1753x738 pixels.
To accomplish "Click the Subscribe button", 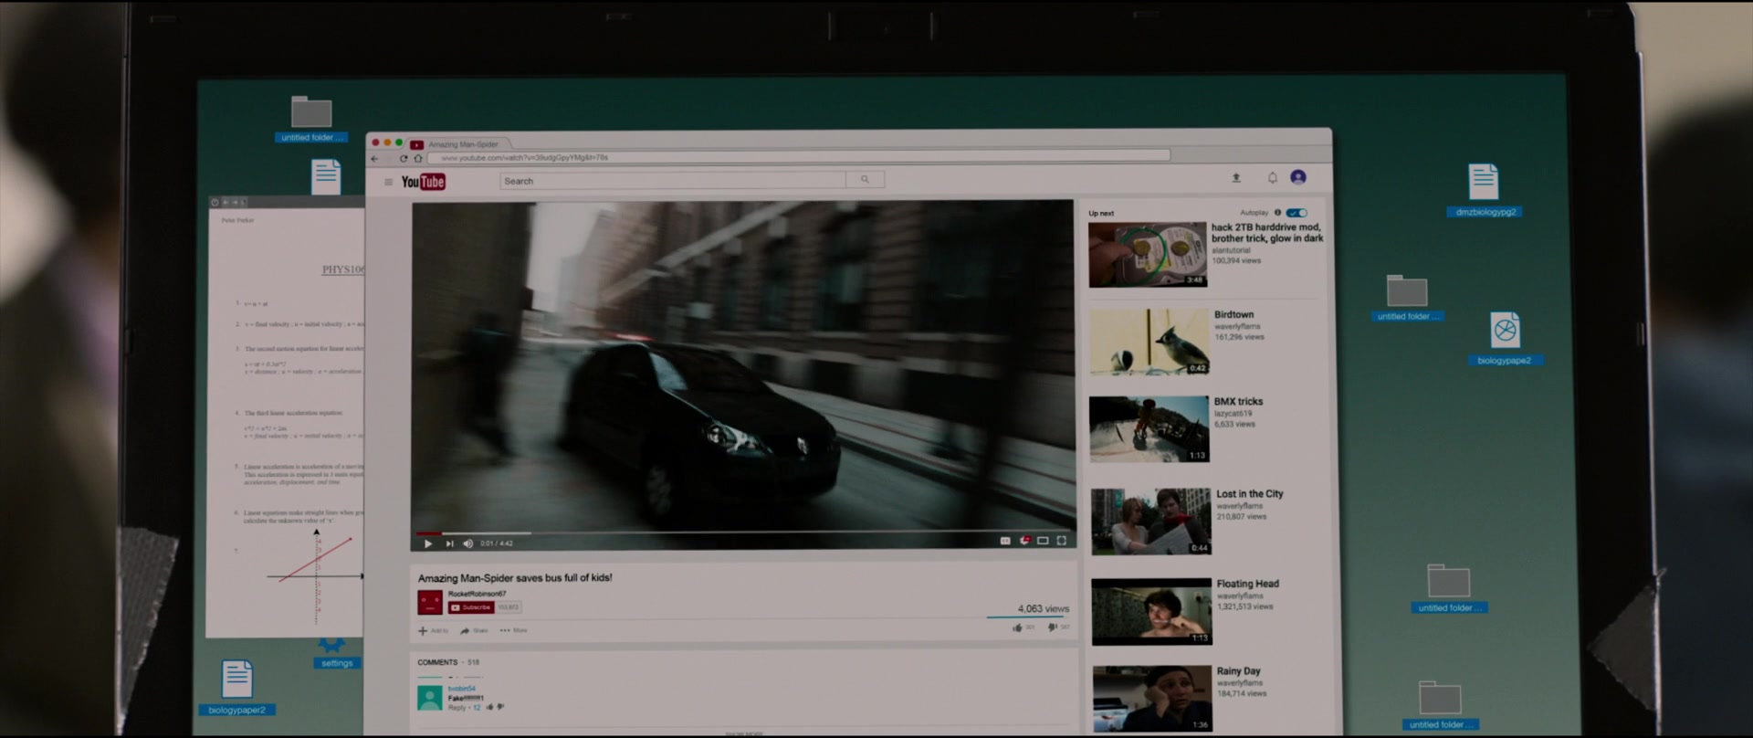I will [471, 607].
